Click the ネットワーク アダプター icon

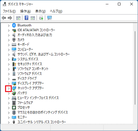[14, 88]
